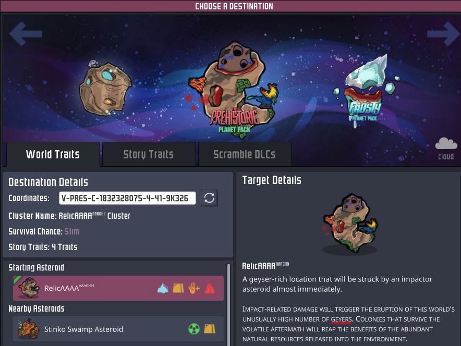Click the Coordinates seed input field

point(127,198)
